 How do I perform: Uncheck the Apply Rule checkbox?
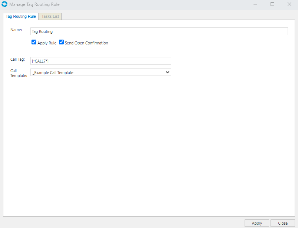tap(34, 43)
